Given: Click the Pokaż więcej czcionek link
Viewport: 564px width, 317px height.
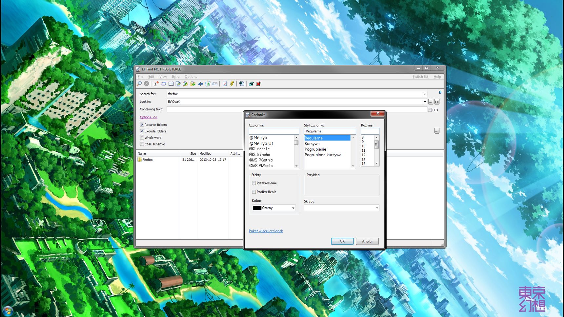Looking at the screenshot, I should click(x=266, y=231).
